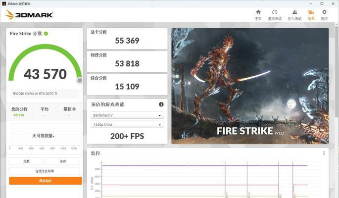339x198 pixels.
Task: Click the 200+ FPS estimate
Action: coord(127,136)
